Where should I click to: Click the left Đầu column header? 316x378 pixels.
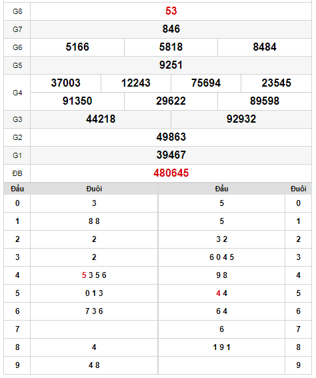pyautogui.click(x=17, y=189)
